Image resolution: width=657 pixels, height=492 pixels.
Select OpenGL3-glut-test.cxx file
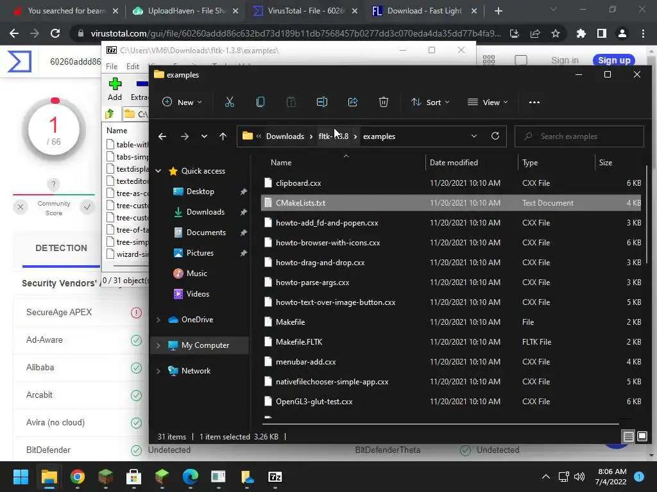point(451,402)
